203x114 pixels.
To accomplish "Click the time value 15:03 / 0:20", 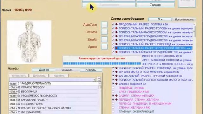I will click(x=23, y=10).
